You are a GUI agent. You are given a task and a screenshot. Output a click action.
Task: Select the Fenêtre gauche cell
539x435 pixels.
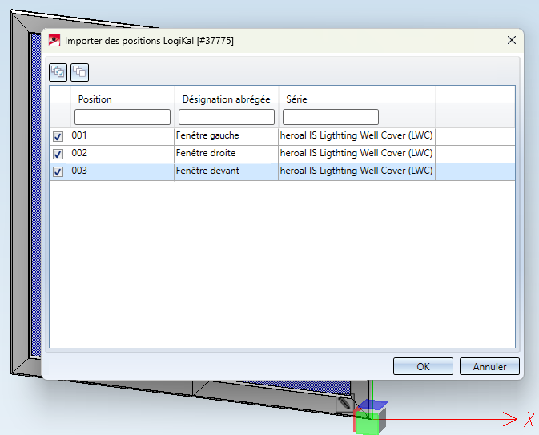click(x=226, y=136)
